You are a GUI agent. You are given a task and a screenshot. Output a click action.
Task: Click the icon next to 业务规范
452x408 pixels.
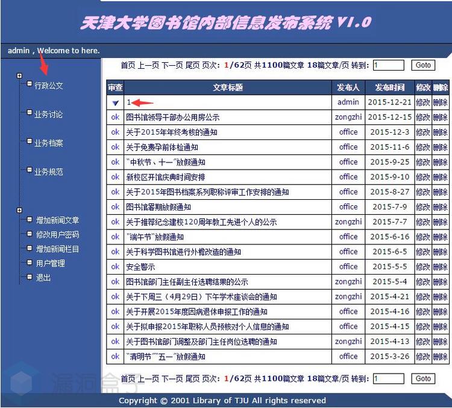30,170
